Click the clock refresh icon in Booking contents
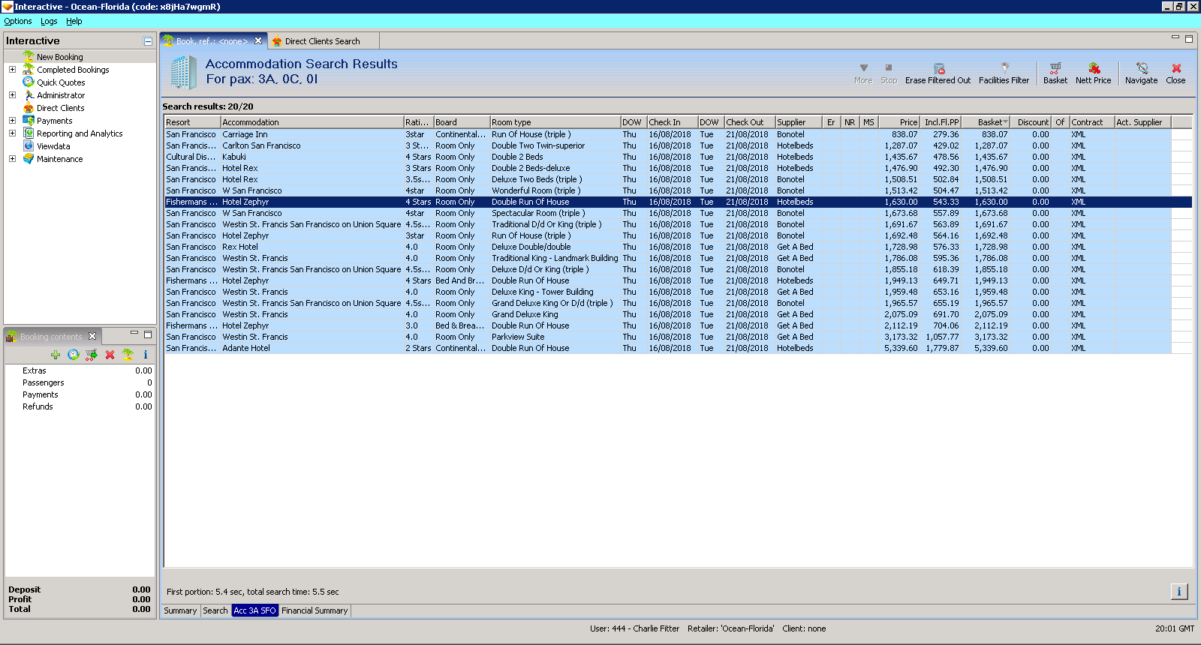 click(x=74, y=355)
